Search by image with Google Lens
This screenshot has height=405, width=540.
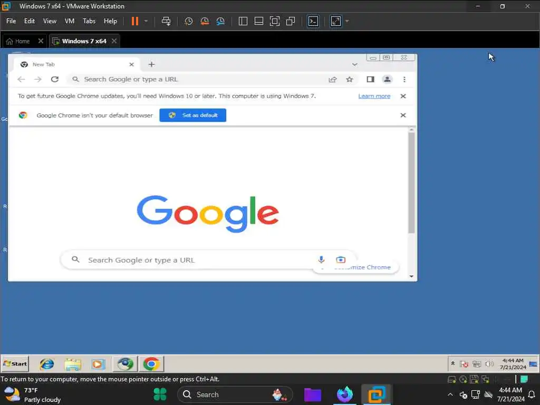tap(341, 259)
